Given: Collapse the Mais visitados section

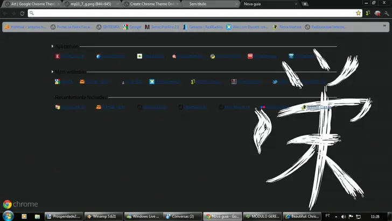Looking at the screenshot, I should click(x=53, y=72).
